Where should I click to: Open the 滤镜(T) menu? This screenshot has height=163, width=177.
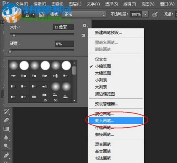(x=130, y=4)
